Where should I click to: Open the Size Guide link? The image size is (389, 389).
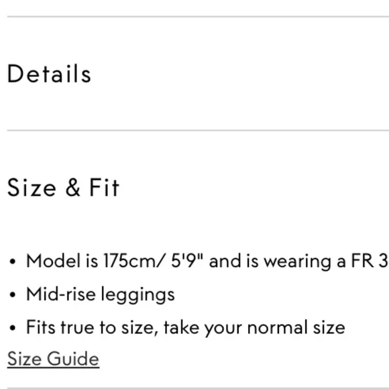54,359
